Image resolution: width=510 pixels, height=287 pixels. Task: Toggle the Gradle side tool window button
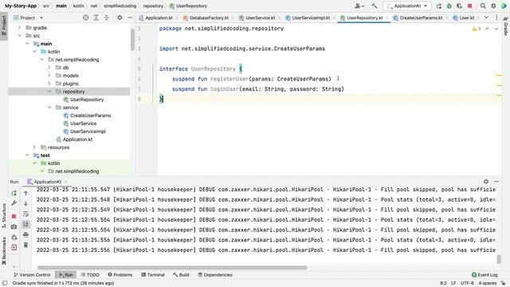pos(506,26)
